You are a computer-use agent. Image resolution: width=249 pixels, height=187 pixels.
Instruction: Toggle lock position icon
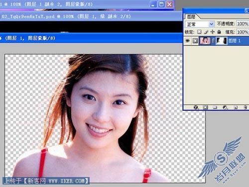pyautogui.click(x=212, y=32)
